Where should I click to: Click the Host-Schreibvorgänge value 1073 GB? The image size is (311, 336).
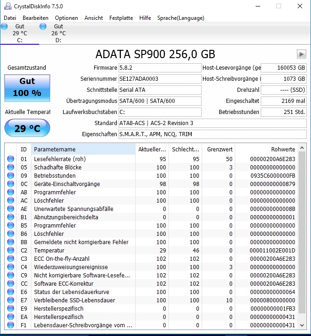point(284,79)
